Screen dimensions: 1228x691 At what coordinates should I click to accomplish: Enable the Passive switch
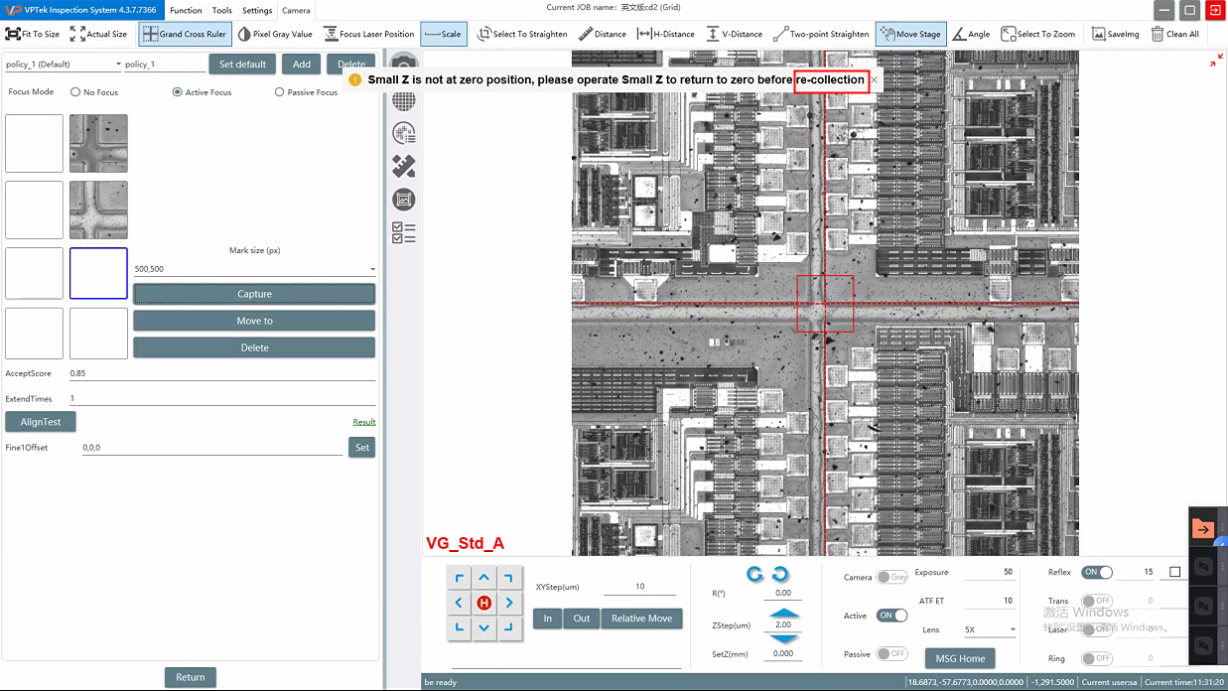coord(891,654)
